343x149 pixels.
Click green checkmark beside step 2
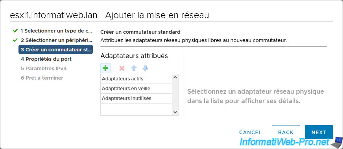[15, 40]
